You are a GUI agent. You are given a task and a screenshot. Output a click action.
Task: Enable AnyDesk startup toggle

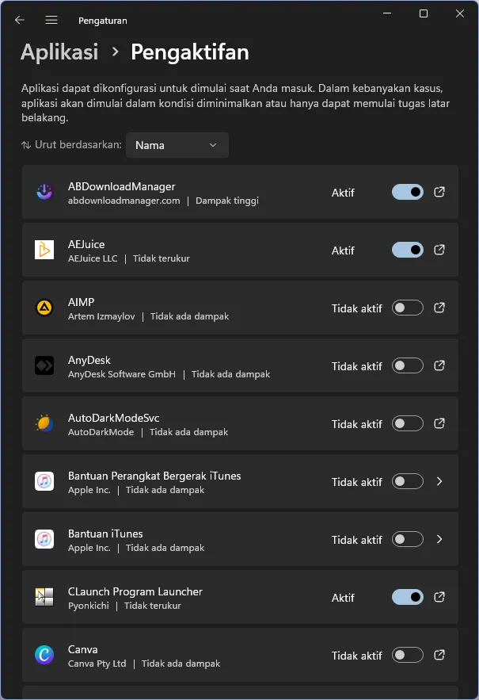(x=408, y=365)
